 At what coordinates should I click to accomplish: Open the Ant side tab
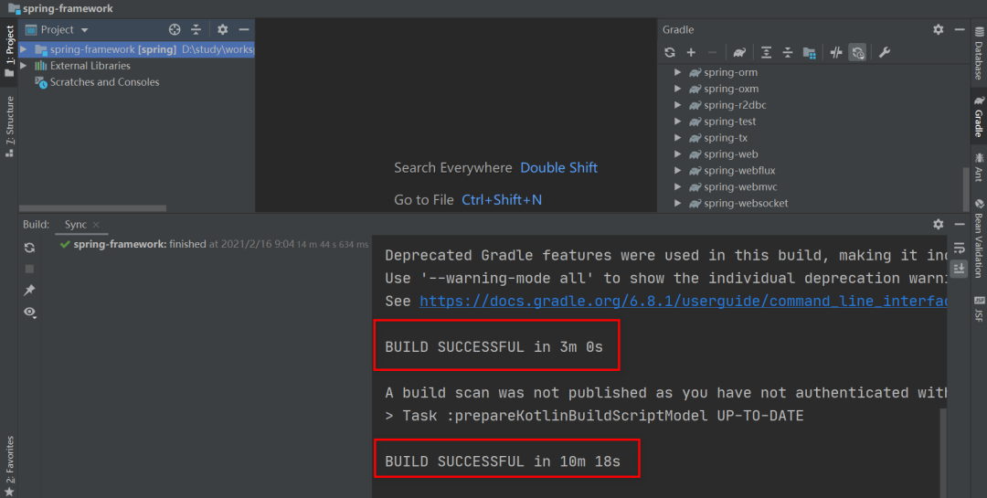(979, 167)
